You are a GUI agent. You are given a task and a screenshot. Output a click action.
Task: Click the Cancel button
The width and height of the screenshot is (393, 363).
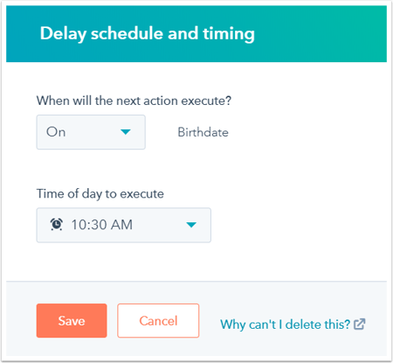(158, 321)
